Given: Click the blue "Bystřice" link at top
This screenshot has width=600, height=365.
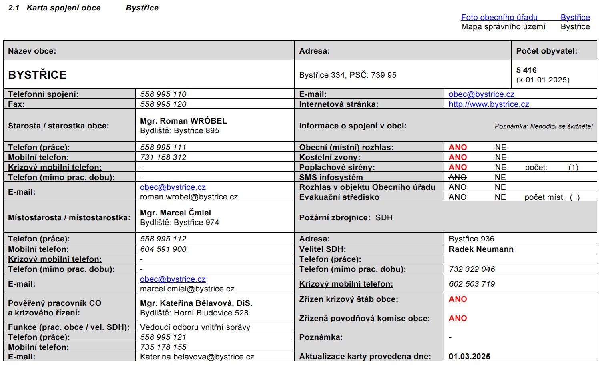Looking at the screenshot, I should [x=575, y=17].
